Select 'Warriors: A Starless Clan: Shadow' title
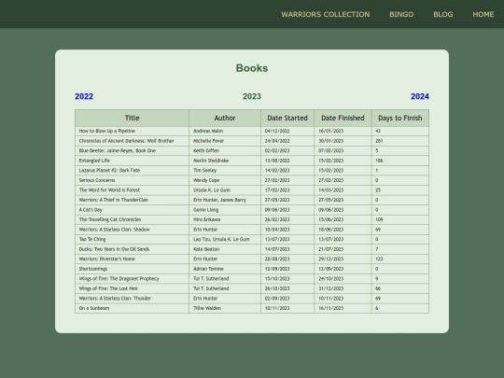This screenshot has height=378, width=504. (x=115, y=230)
